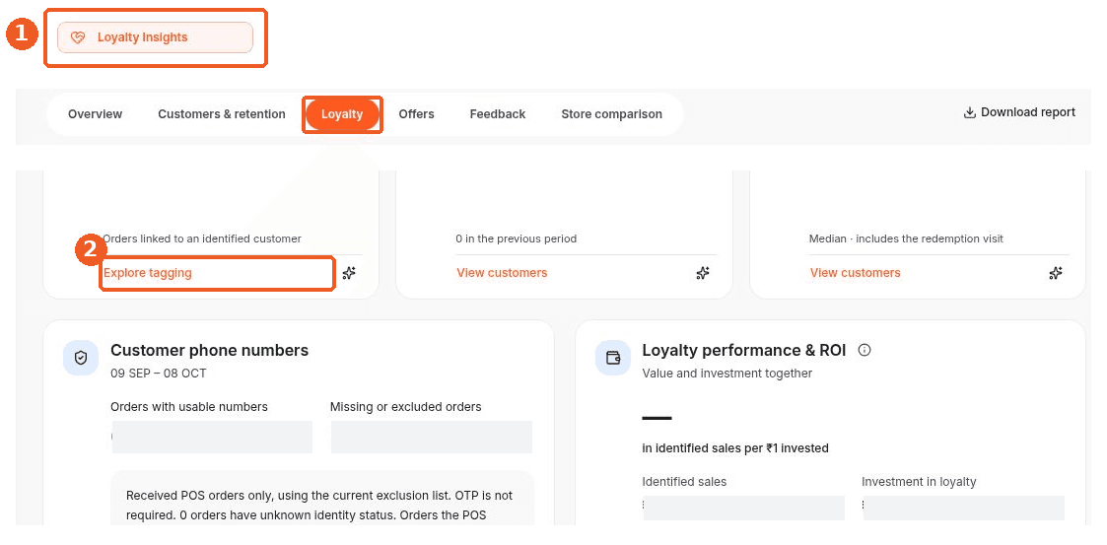Click the 09 SEP – 08 OCT date range
Viewport: 1107px width, 545px height.
pyautogui.click(x=159, y=374)
